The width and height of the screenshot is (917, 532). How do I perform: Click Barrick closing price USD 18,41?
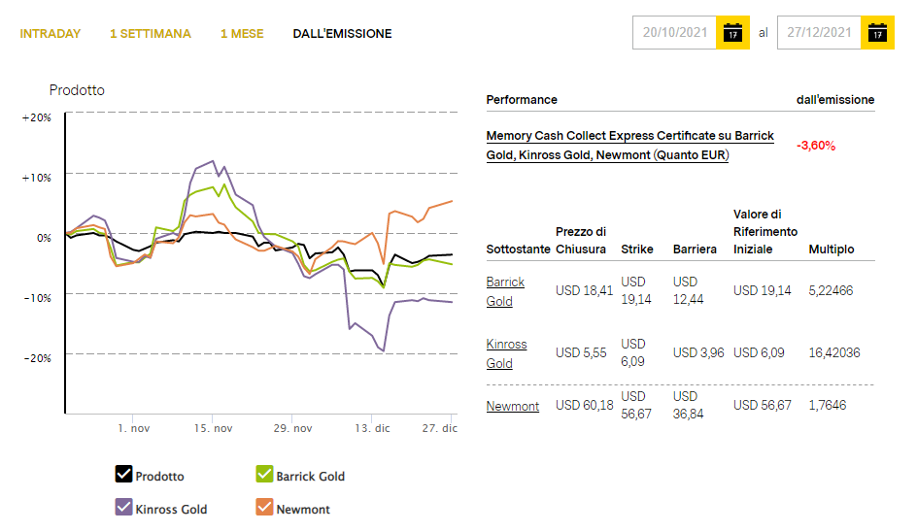click(x=584, y=290)
